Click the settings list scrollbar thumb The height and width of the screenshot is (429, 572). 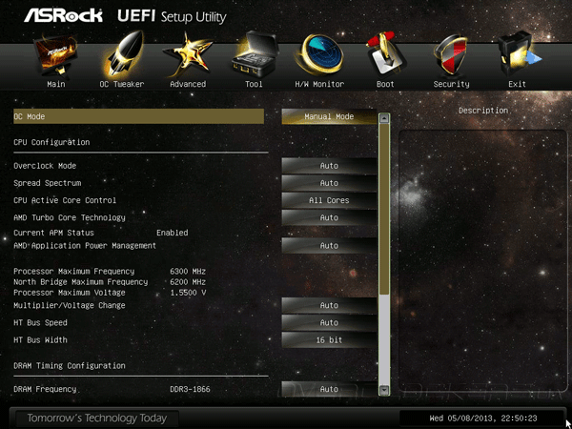(384, 209)
